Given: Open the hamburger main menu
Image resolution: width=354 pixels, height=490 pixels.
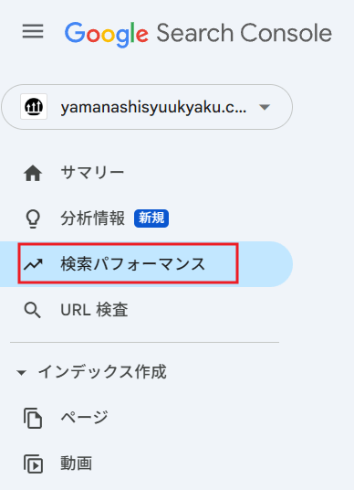Looking at the screenshot, I should 33,32.
